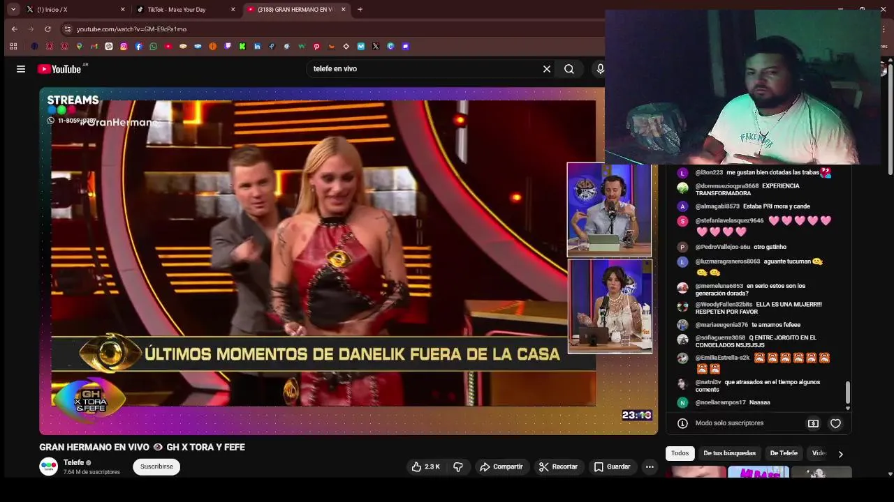Open Kick bookmark

242,47
